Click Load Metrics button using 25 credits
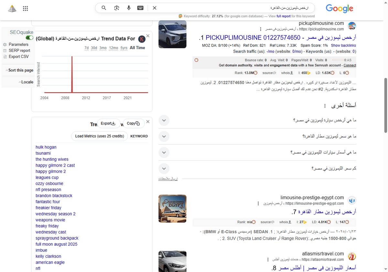The height and width of the screenshot is (272, 388). pos(100,136)
